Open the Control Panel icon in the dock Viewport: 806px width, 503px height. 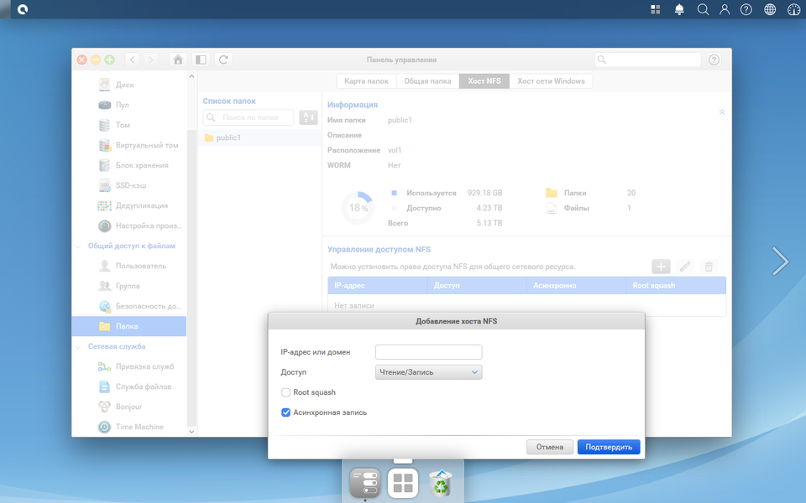[365, 483]
